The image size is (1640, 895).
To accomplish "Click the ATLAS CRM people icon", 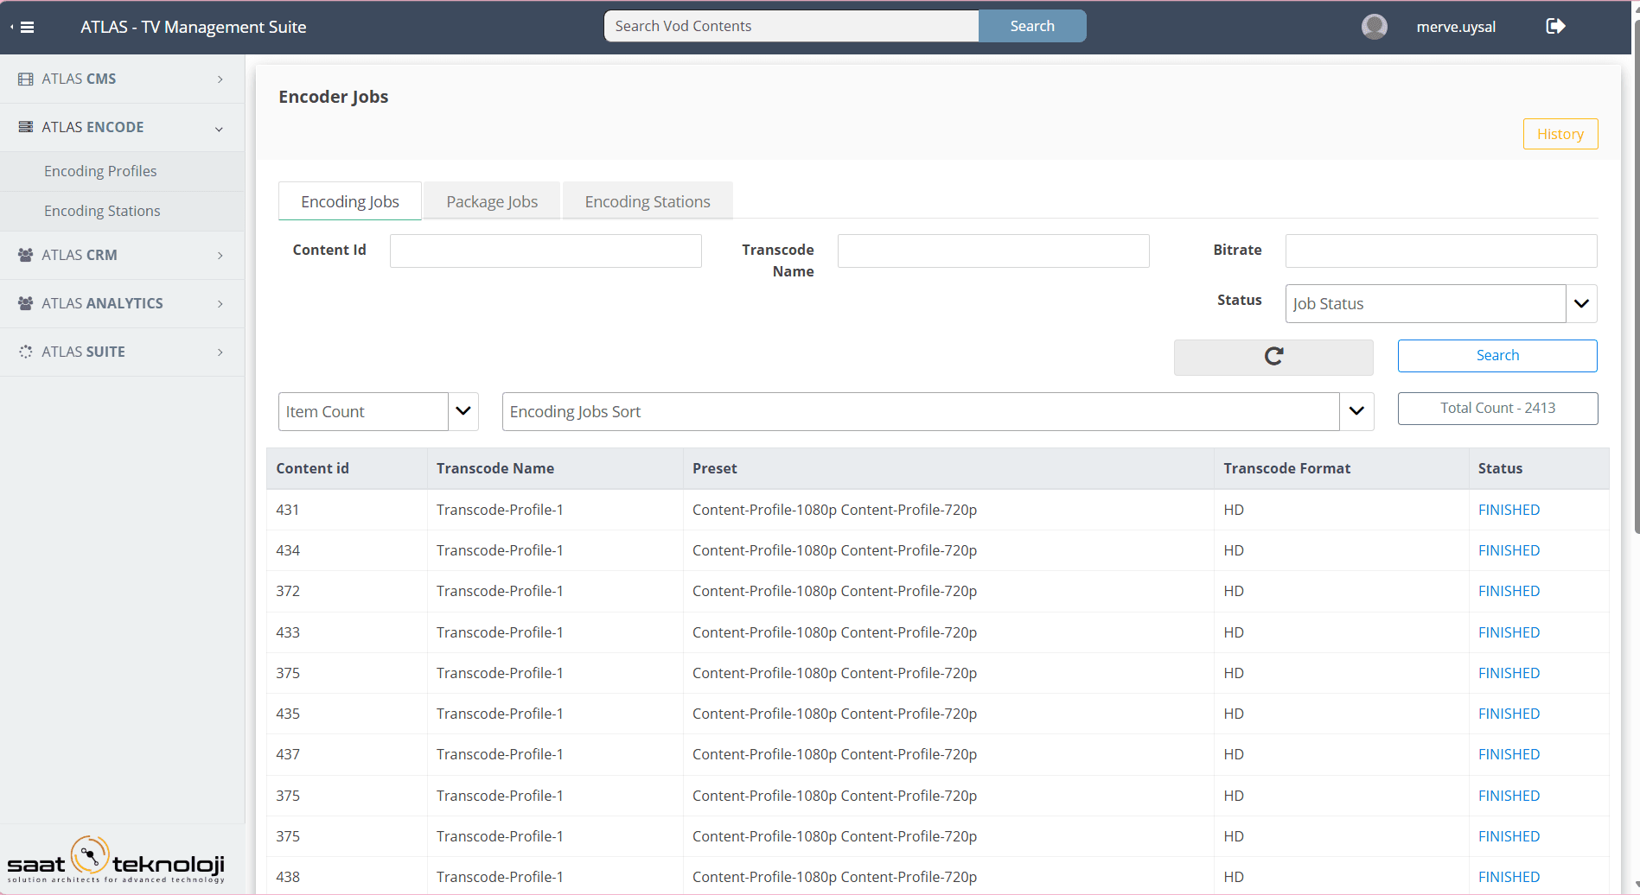I will pyautogui.click(x=26, y=255).
